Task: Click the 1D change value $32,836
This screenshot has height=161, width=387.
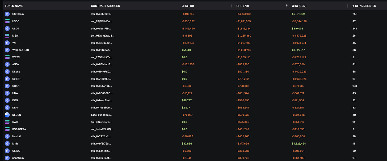Action: coord(187,143)
